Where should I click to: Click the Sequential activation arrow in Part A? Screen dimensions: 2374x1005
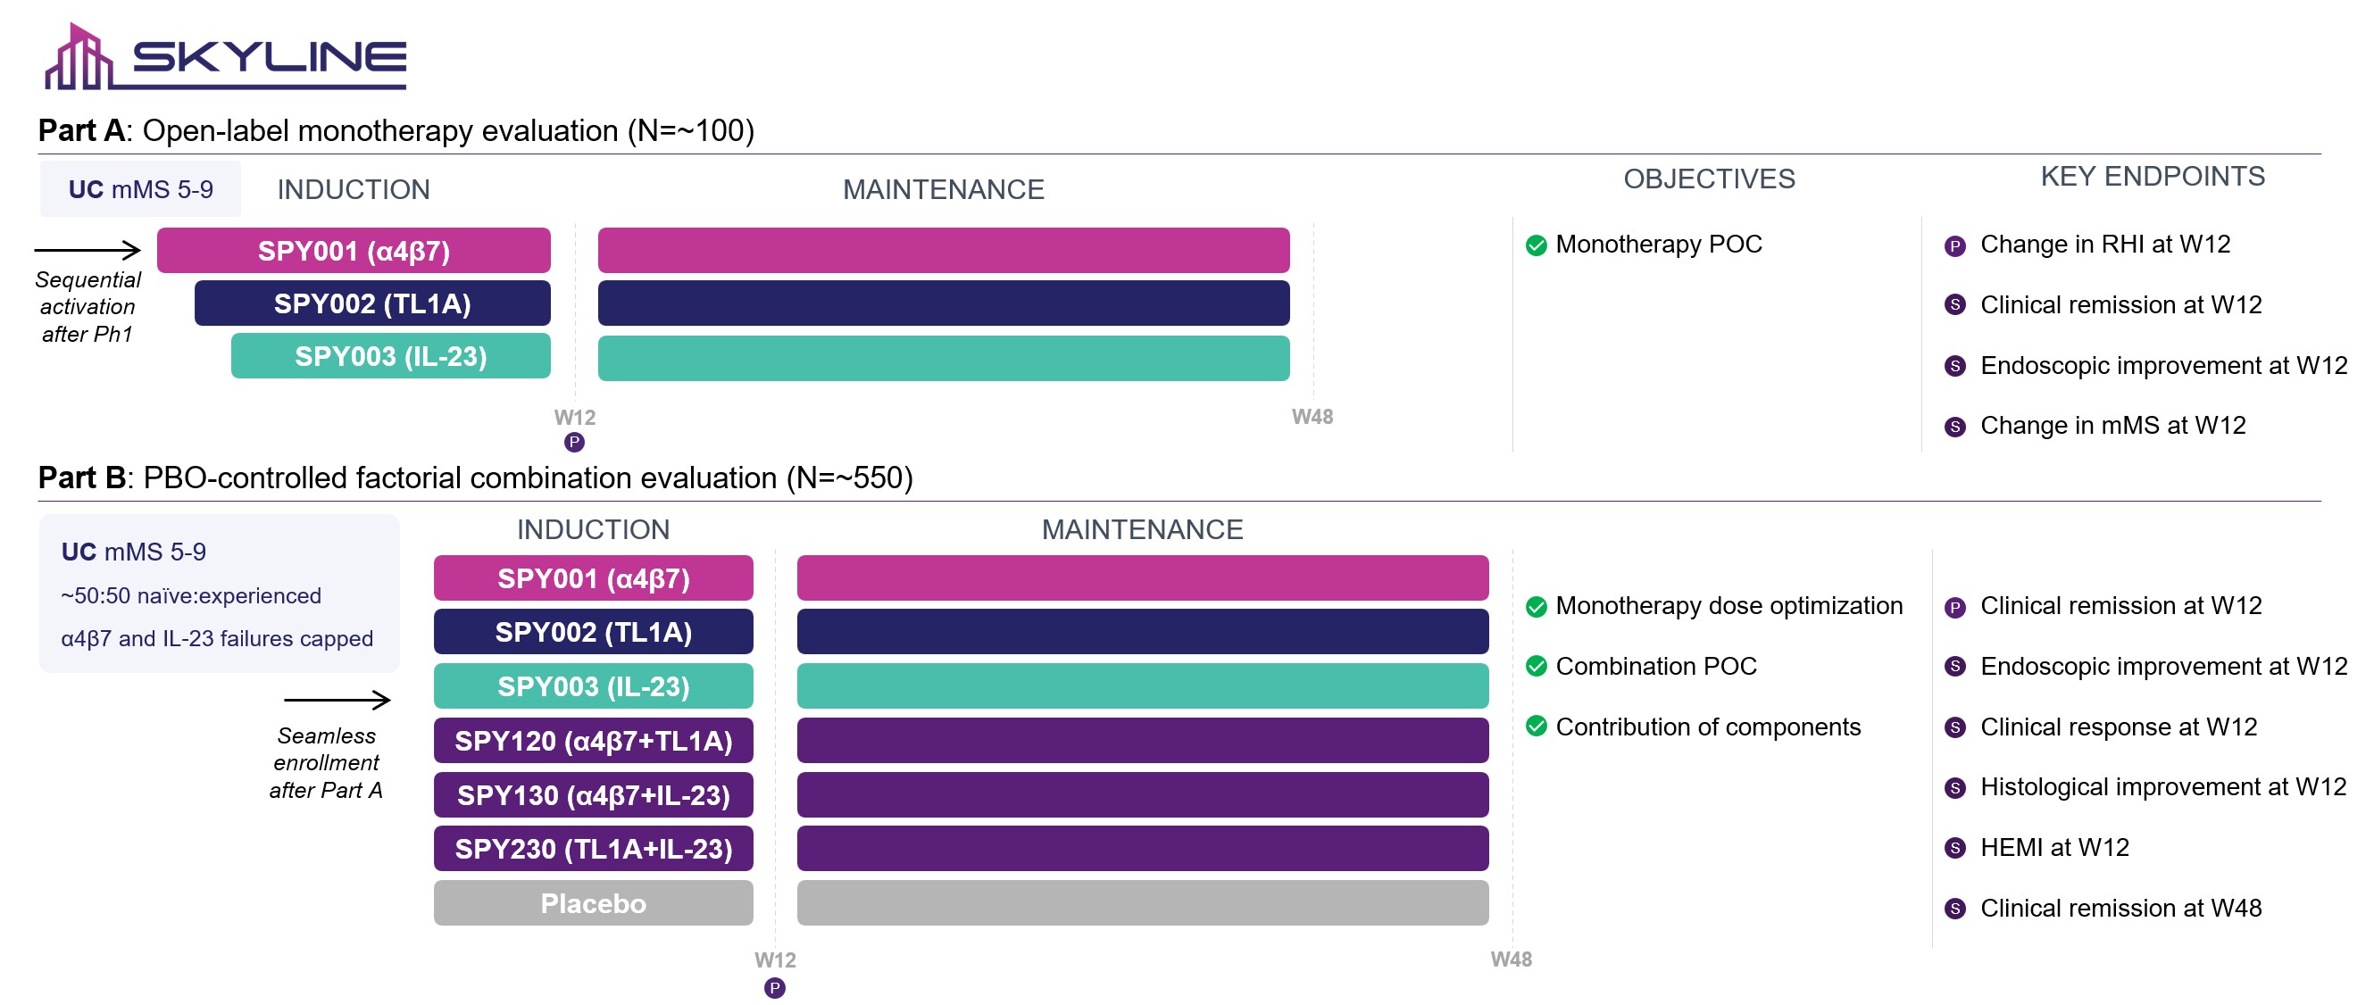(x=87, y=250)
